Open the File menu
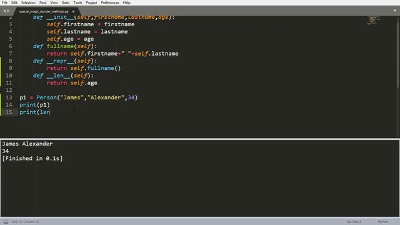 4,2
